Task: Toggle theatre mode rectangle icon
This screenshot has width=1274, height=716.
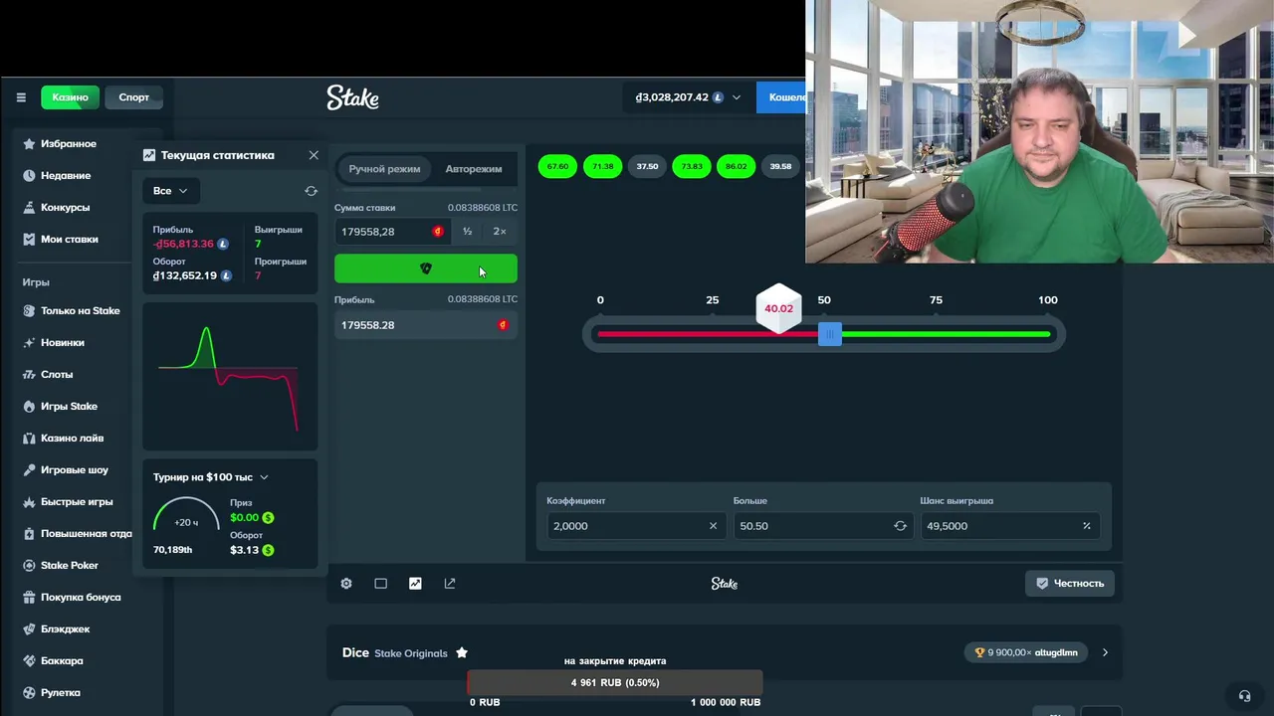Action: click(380, 584)
